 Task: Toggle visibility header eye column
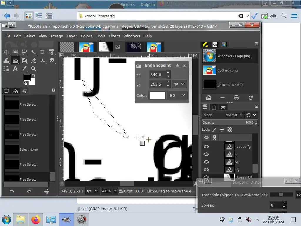206,137
